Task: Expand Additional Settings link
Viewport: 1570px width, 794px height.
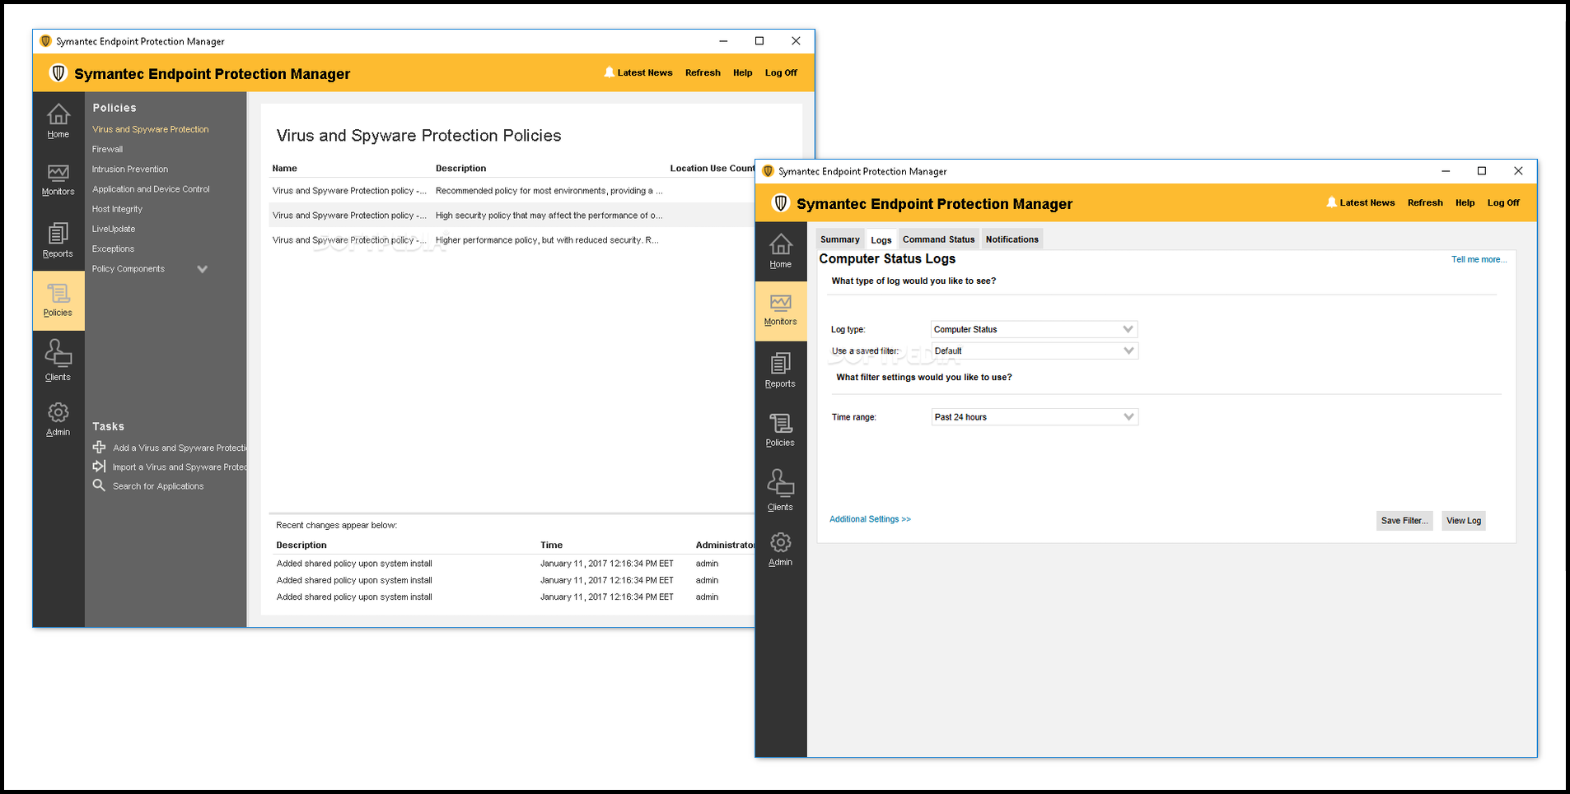Action: coord(870,519)
